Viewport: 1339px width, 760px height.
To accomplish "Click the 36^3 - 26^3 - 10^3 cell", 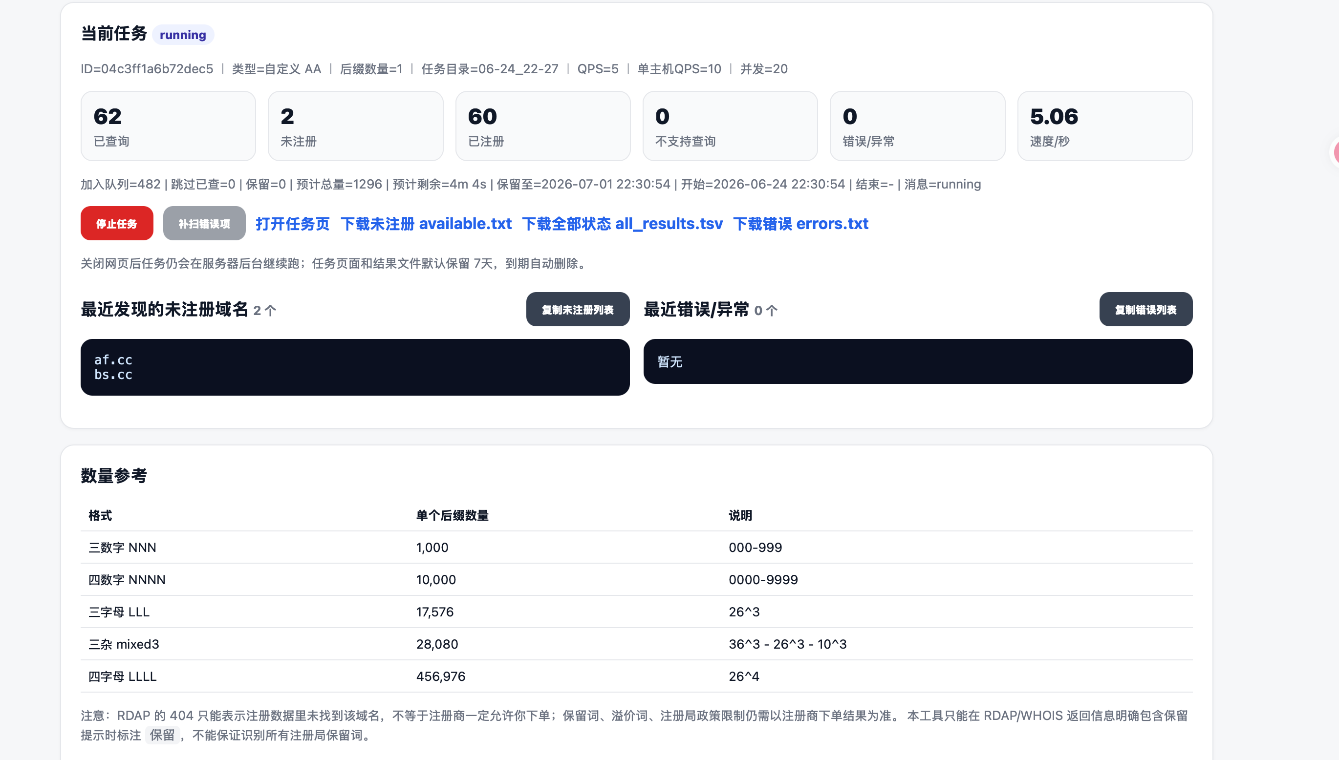I will (x=788, y=644).
